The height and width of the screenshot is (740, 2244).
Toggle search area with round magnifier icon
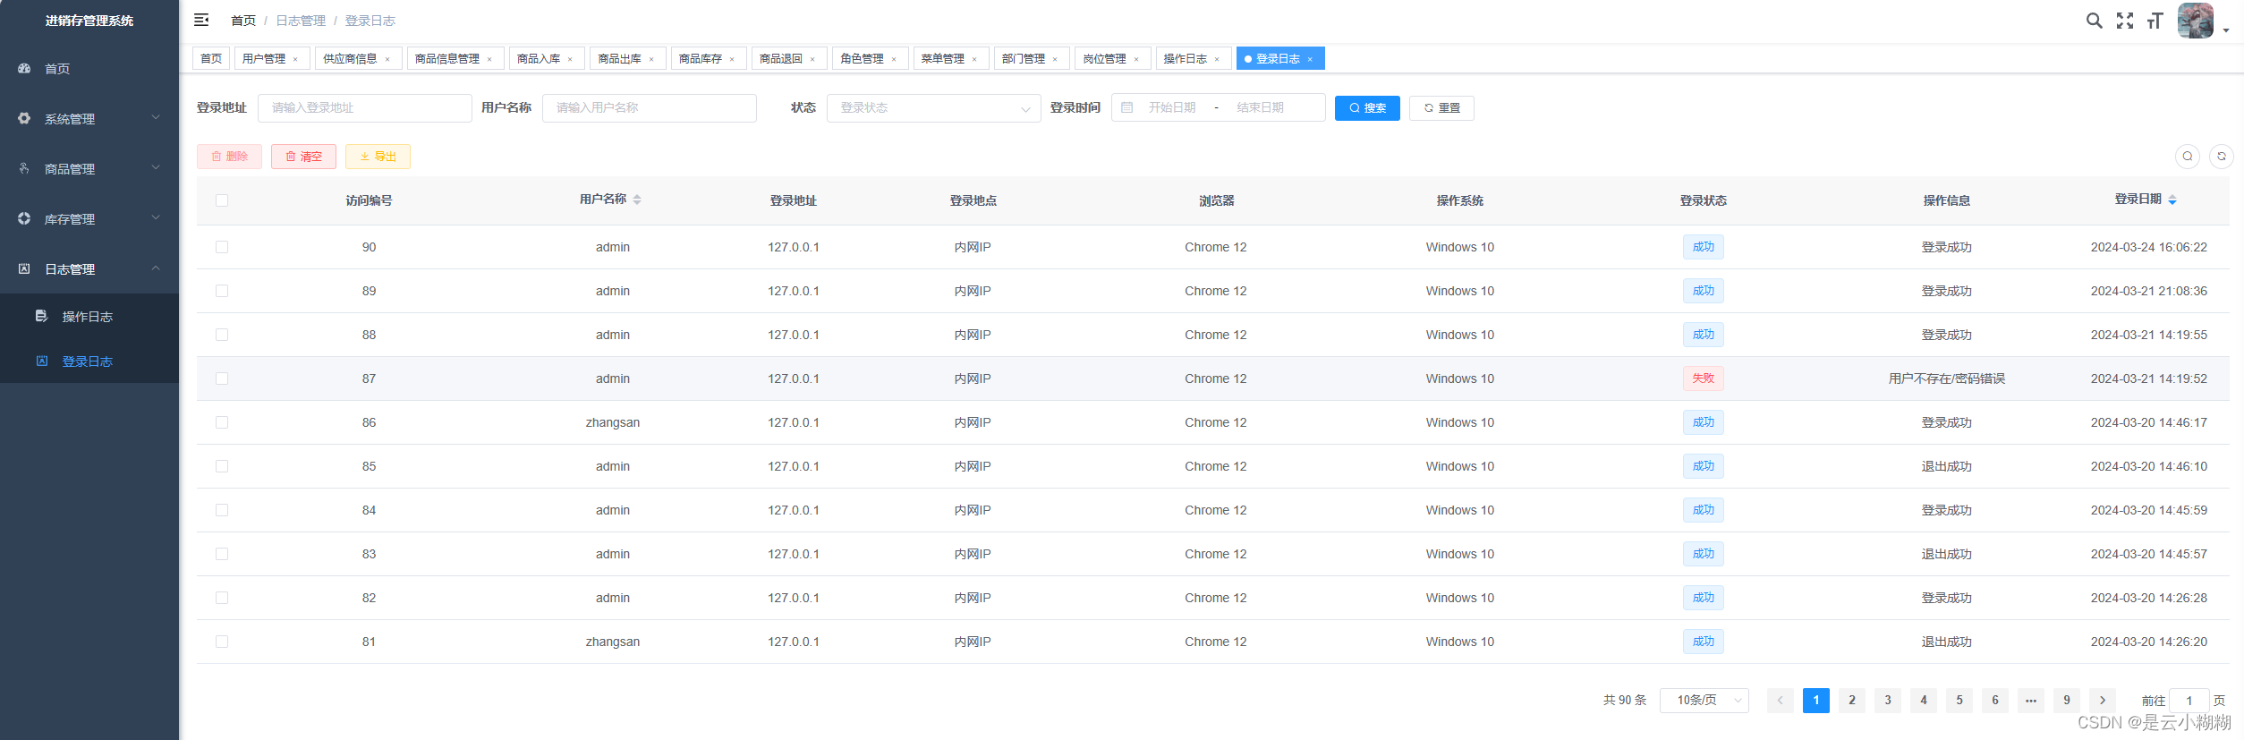click(2187, 157)
